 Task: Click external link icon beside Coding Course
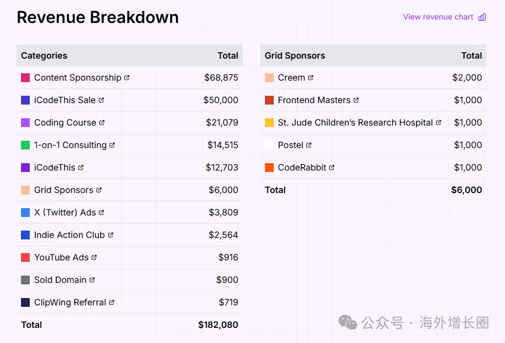click(102, 123)
